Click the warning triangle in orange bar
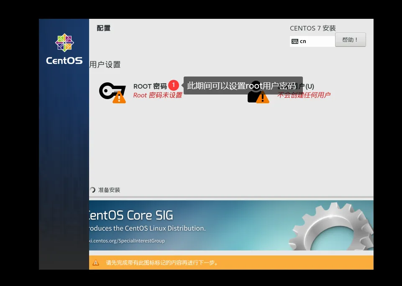Screen dimensions: 402x286 (x=96, y=263)
